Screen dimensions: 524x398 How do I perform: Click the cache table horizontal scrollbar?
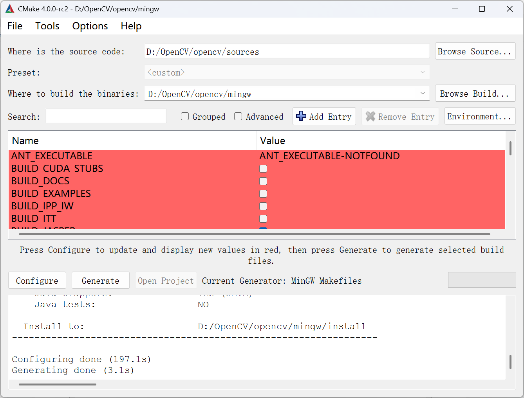(255, 234)
